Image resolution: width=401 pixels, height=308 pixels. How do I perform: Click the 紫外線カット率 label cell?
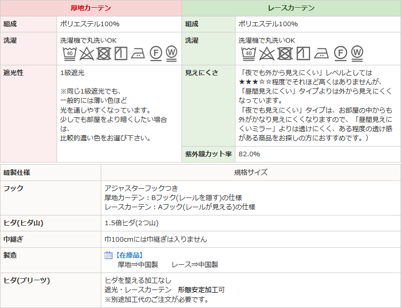pyautogui.click(x=208, y=154)
